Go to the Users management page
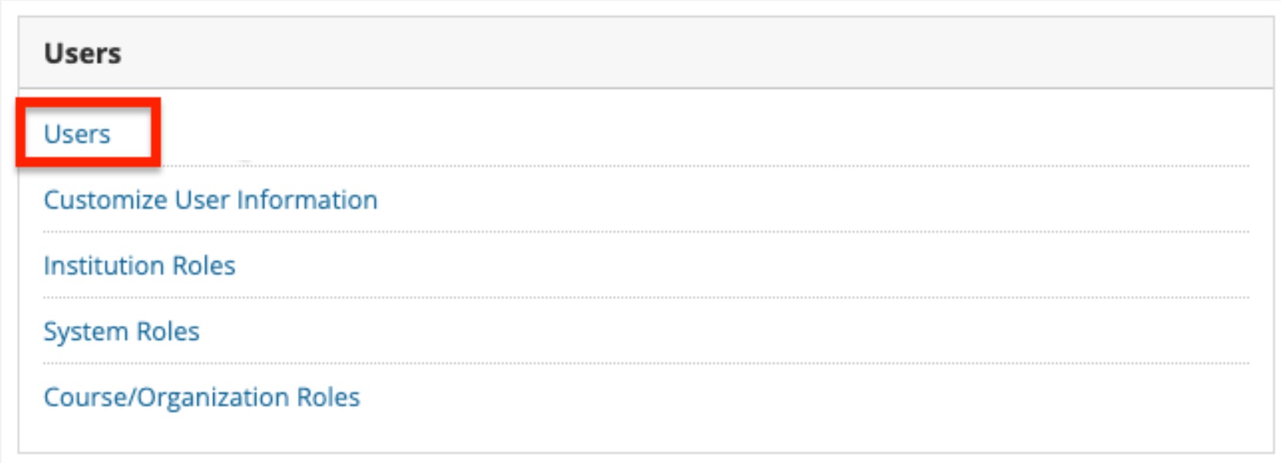 pos(77,134)
